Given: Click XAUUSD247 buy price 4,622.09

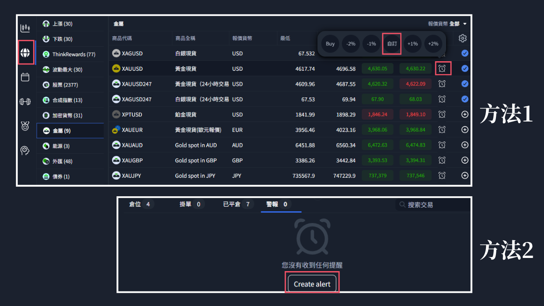Looking at the screenshot, I should tap(416, 84).
